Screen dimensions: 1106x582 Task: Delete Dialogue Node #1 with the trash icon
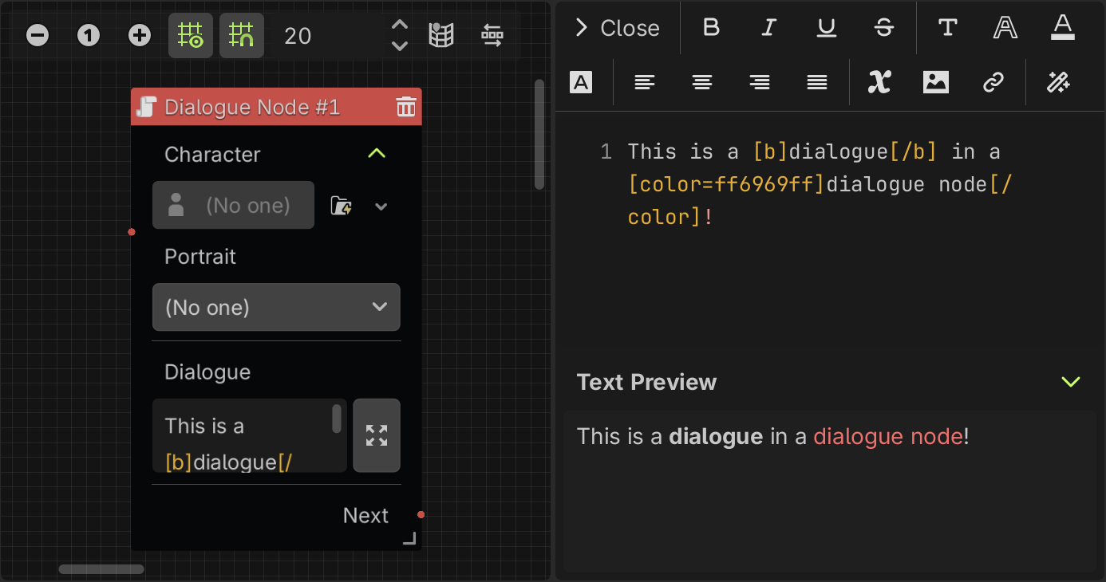click(x=406, y=106)
